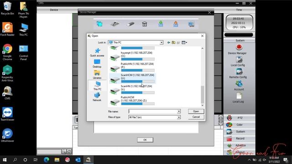292x164 pixels.
Task: Select Desktop in Open dialog sidebar
Action: [x=97, y=64]
